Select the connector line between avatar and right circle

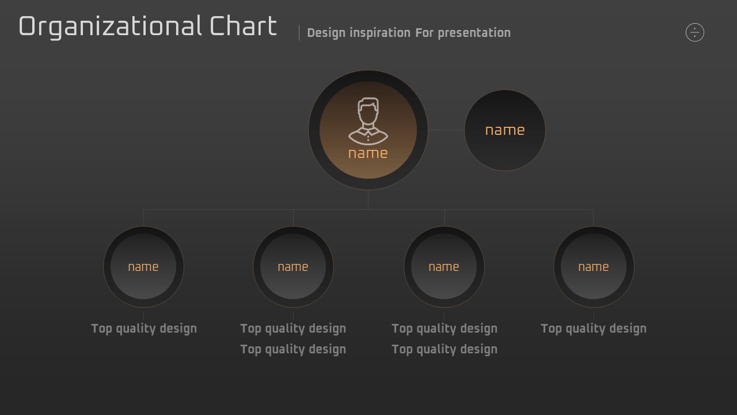click(446, 130)
